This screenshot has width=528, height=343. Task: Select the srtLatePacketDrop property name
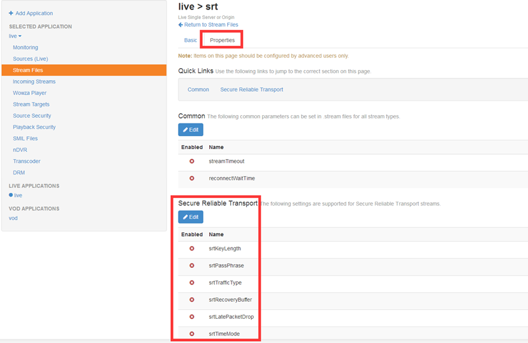click(x=231, y=317)
